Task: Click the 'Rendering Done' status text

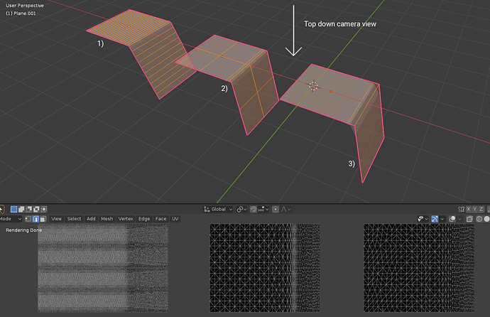Action: tap(23, 230)
